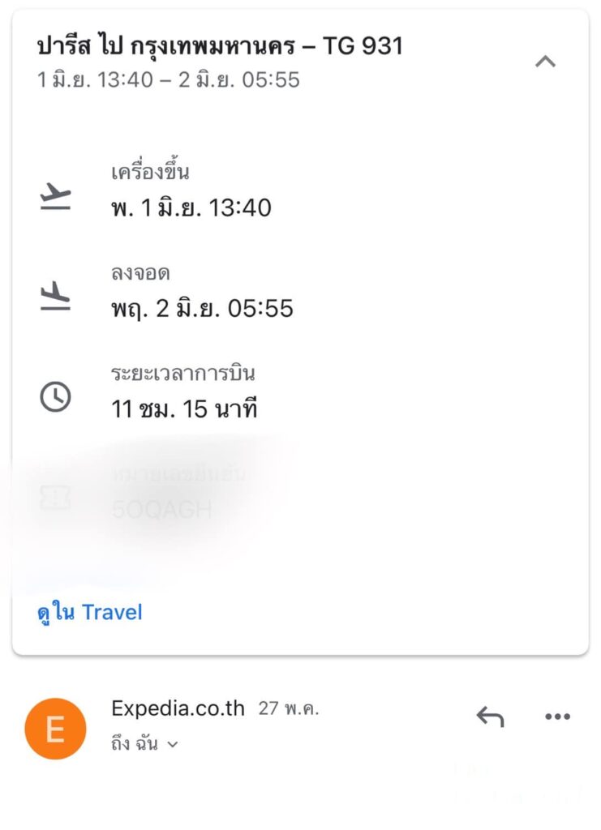Screen dimensions: 601x830
Task: Tap the ลงจอด landing label
Action: [140, 273]
